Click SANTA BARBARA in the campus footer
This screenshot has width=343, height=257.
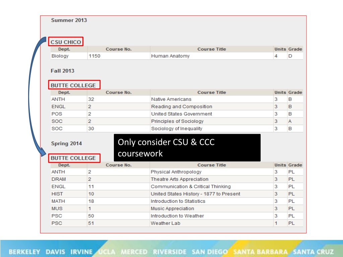pos(260,252)
